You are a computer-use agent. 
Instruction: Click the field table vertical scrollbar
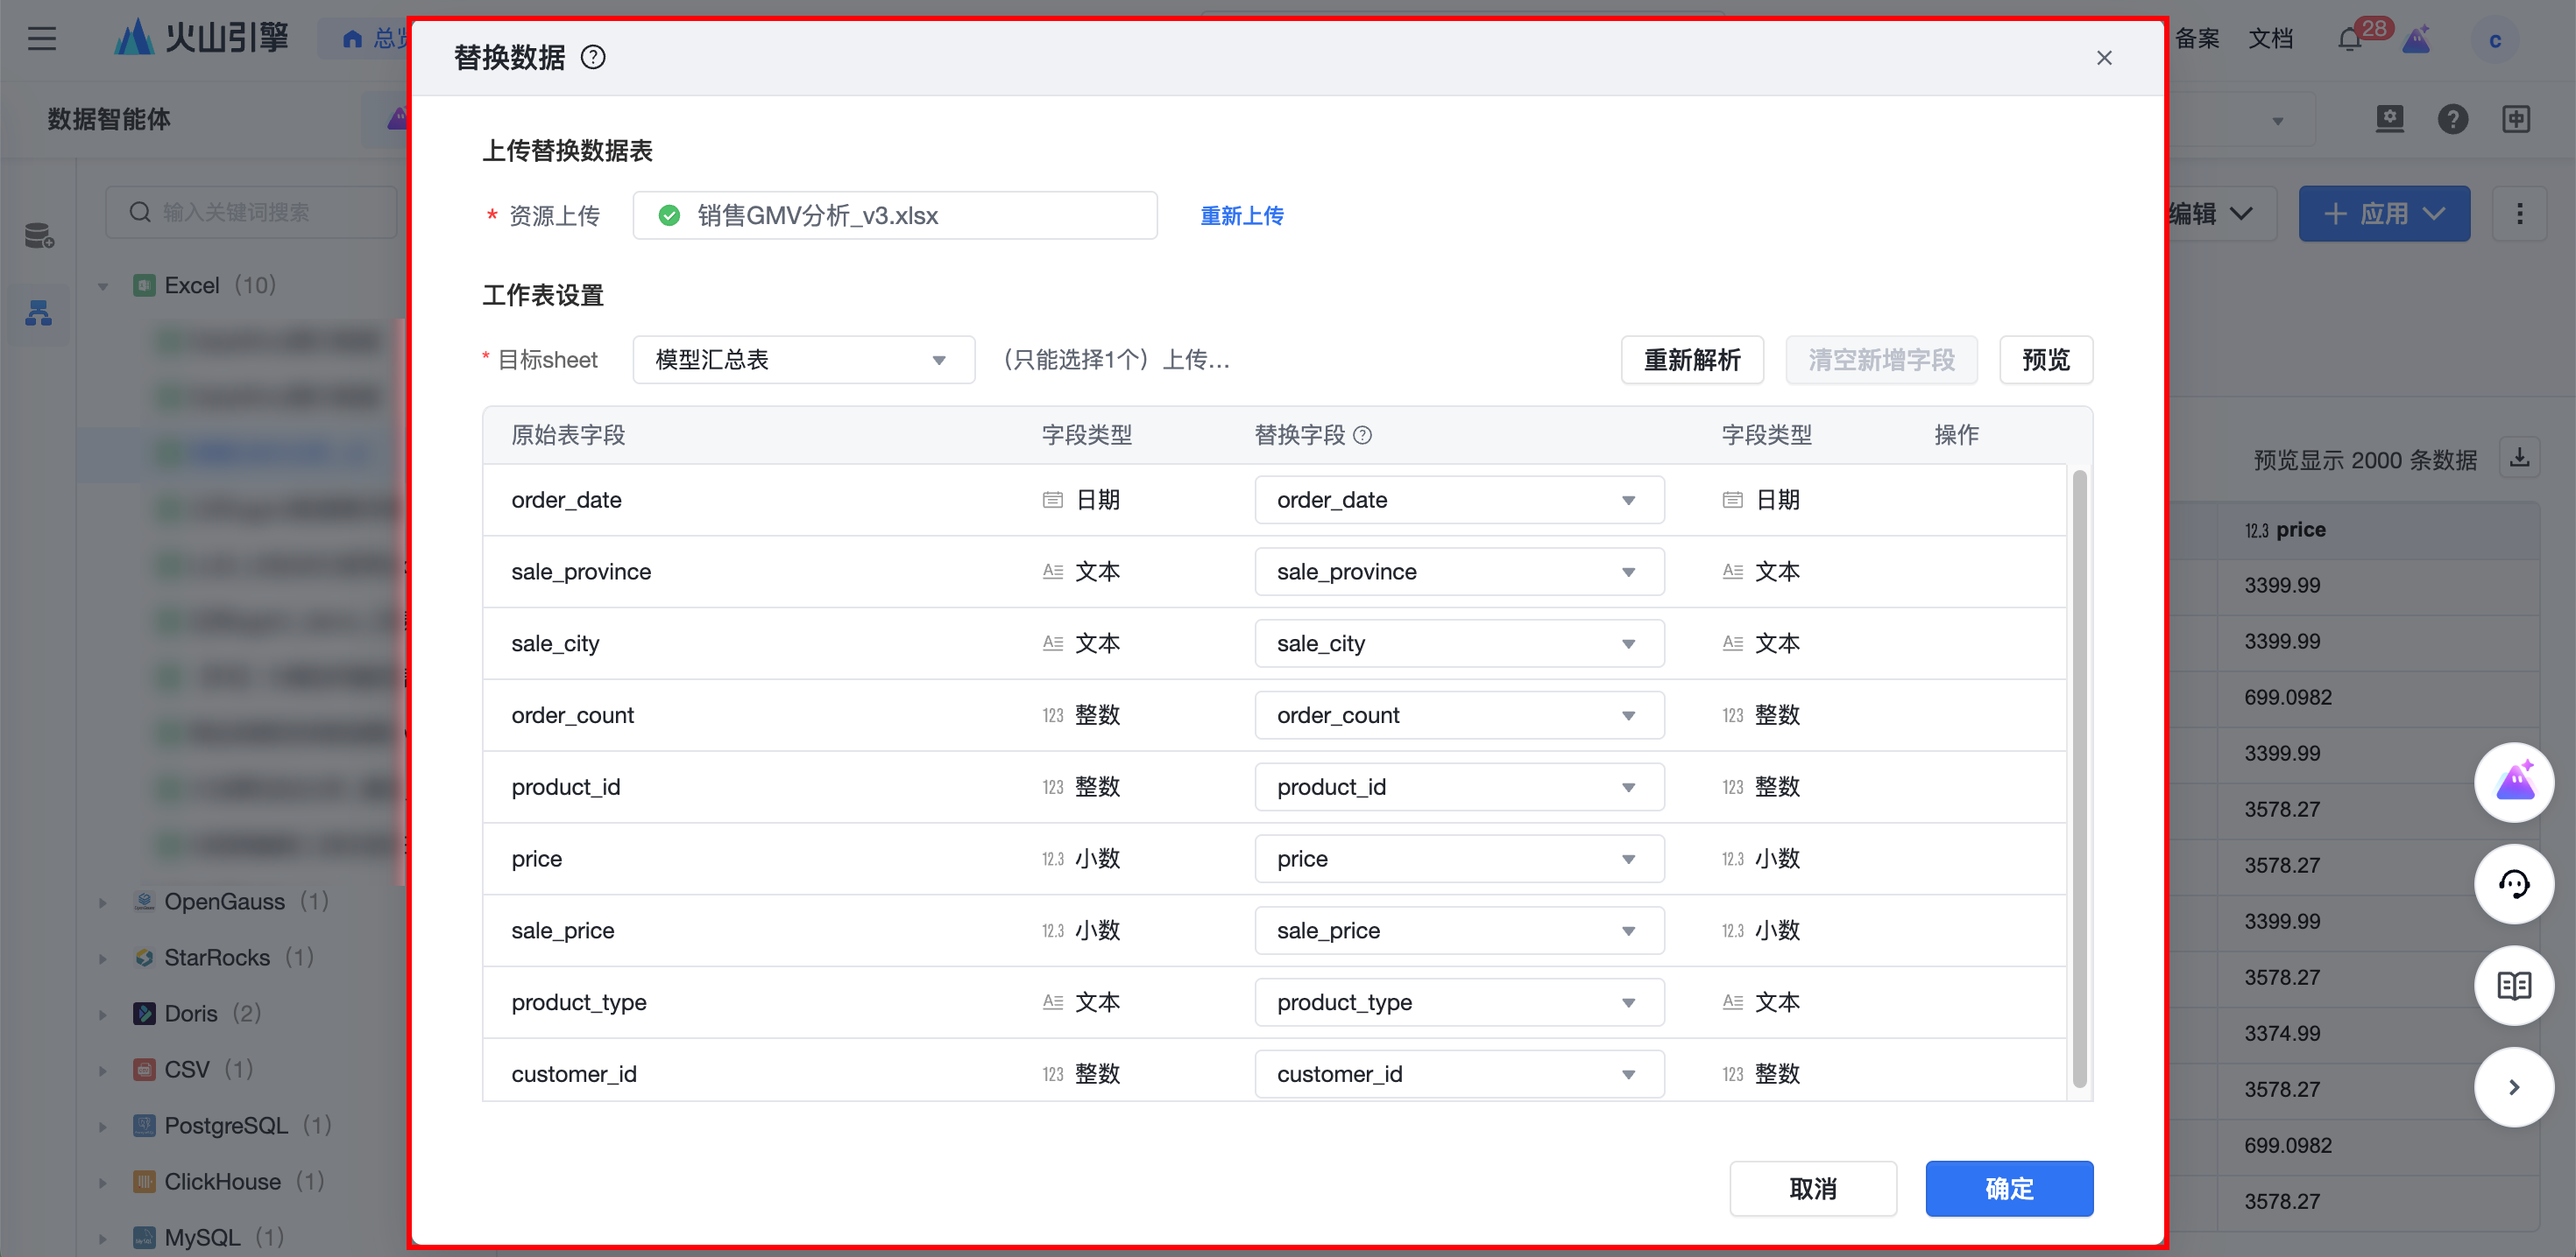point(2079,779)
